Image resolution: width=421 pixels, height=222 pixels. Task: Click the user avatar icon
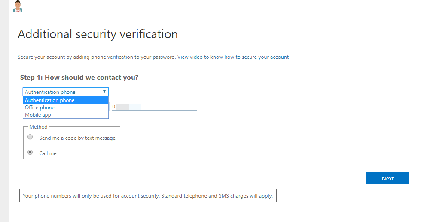[18, 6]
